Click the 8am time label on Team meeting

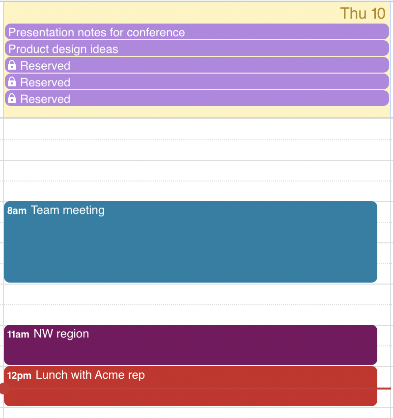coord(17,210)
